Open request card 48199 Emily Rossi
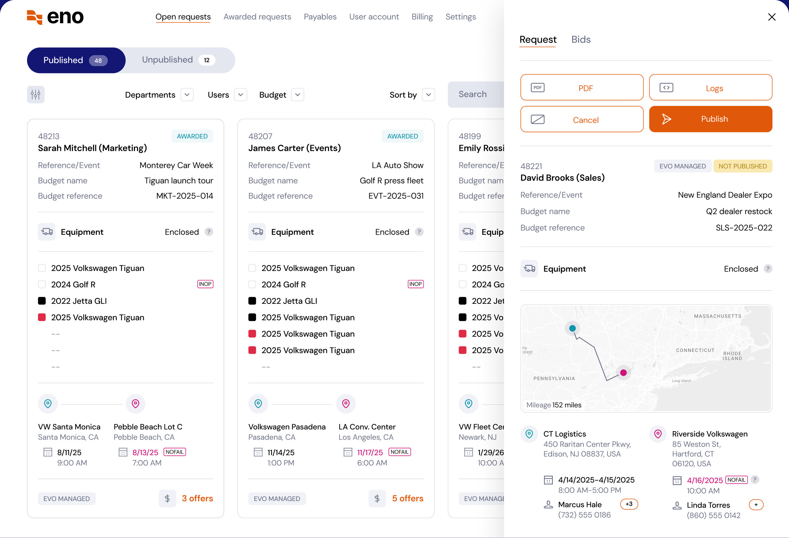The height and width of the screenshot is (538, 789). click(x=476, y=318)
